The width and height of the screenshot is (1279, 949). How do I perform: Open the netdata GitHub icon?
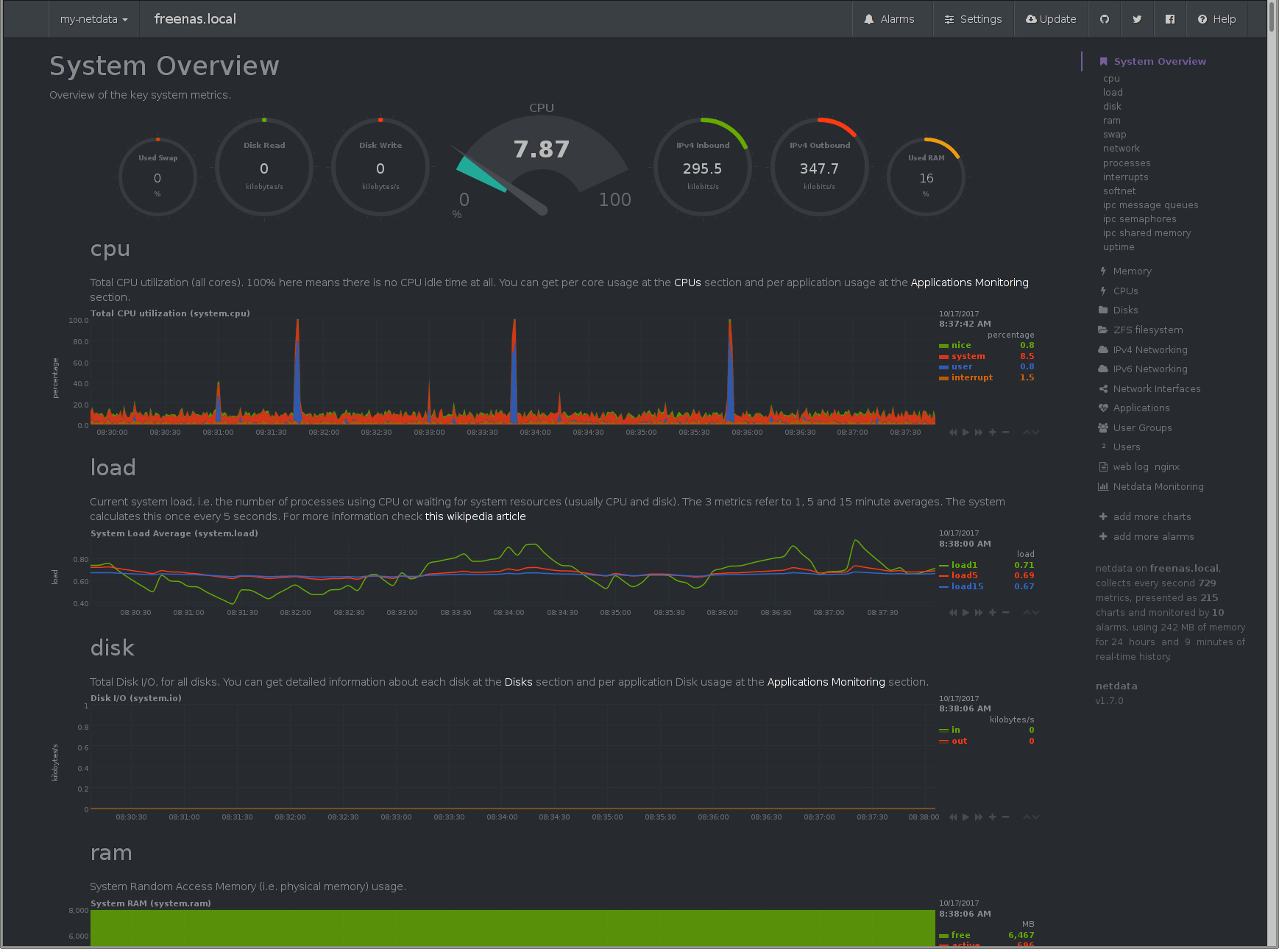(x=1105, y=19)
